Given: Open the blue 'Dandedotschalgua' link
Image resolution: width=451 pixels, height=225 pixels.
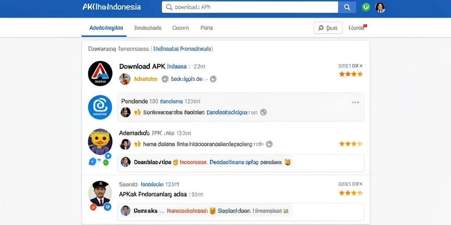Looking at the screenshot, I should [x=227, y=112].
